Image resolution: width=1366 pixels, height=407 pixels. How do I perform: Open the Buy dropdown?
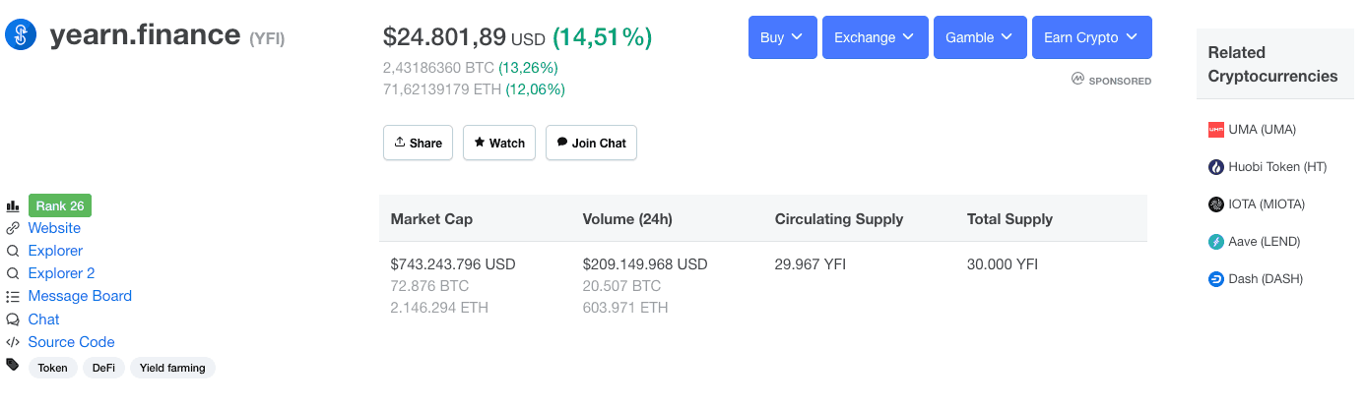(x=782, y=37)
